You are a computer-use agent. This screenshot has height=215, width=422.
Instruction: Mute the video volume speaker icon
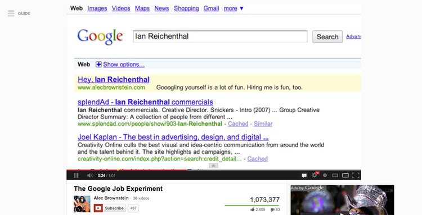tap(90, 175)
